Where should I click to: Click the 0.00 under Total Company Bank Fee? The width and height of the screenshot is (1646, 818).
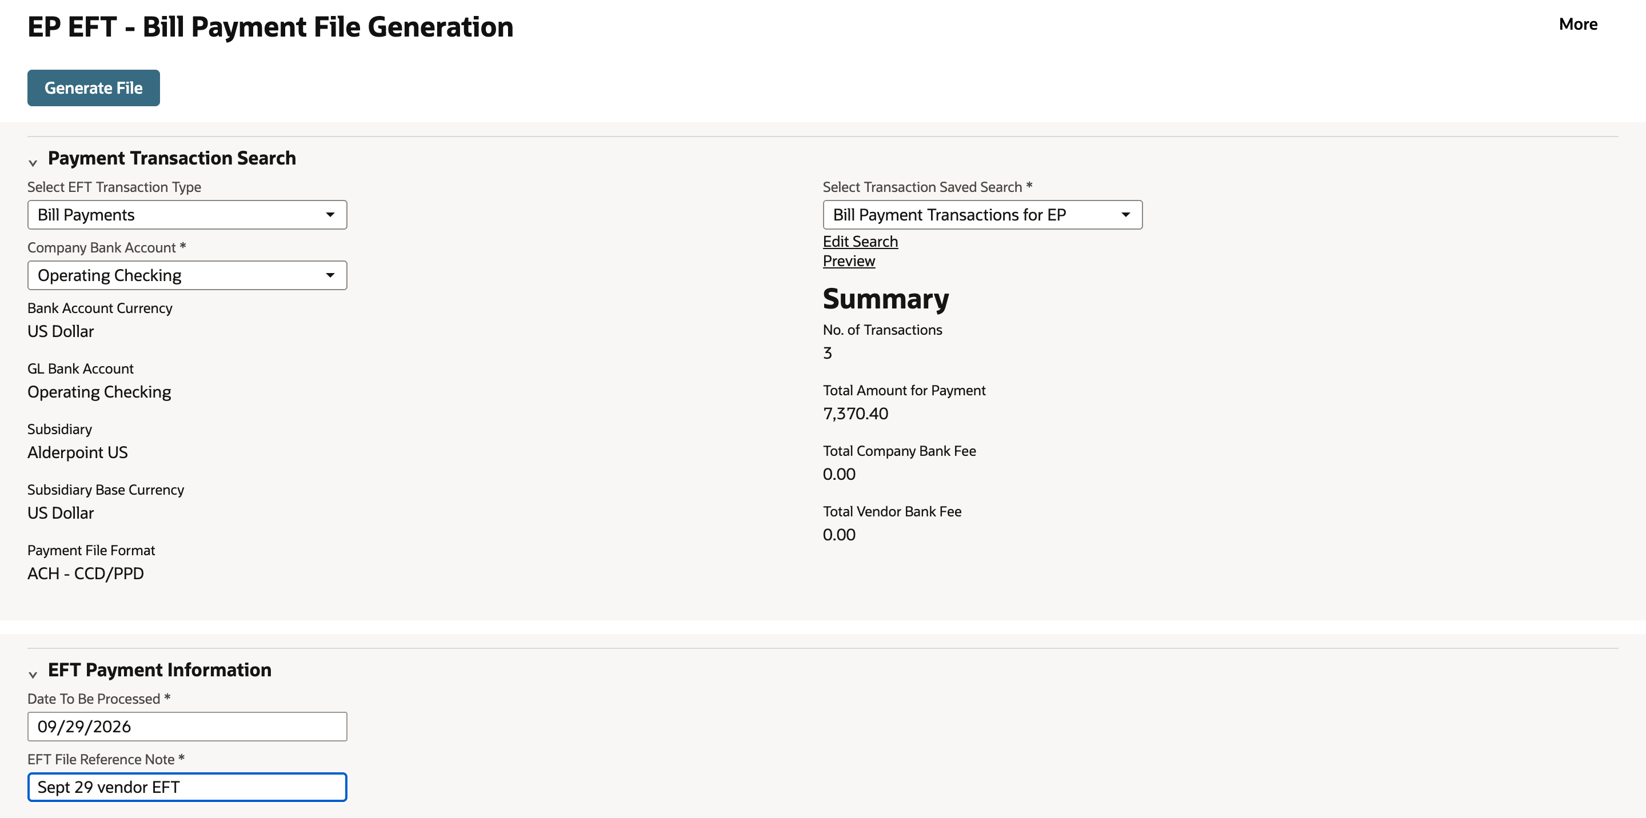[839, 475]
